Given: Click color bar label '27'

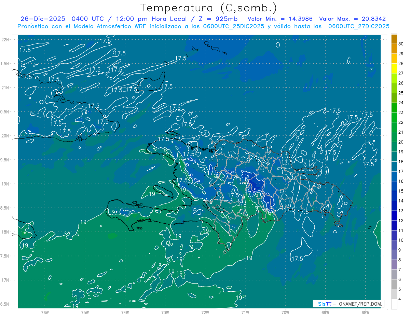Looking at the screenshot, I should (401, 73).
